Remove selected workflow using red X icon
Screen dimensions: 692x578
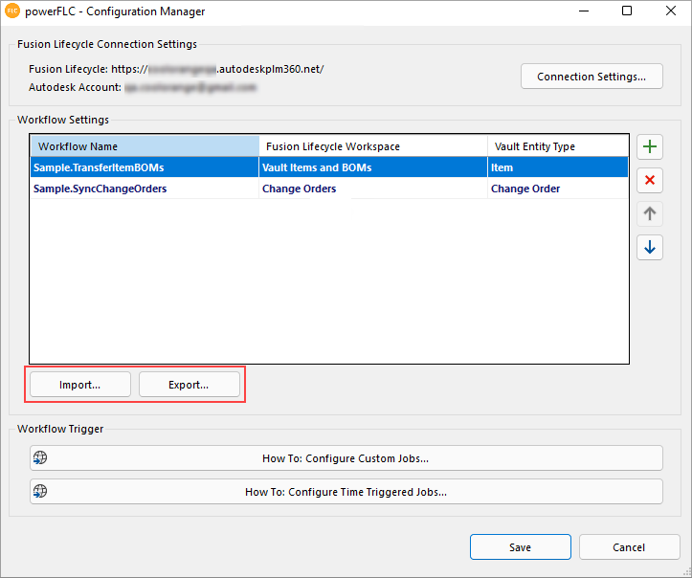tap(650, 180)
